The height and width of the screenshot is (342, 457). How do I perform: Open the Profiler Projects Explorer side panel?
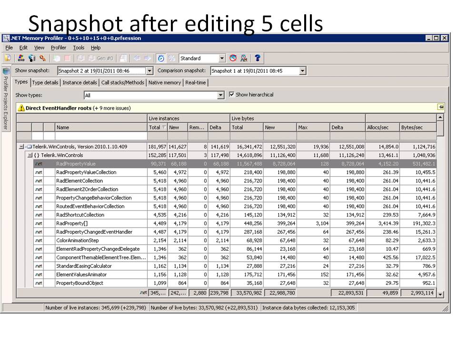coord(6,99)
